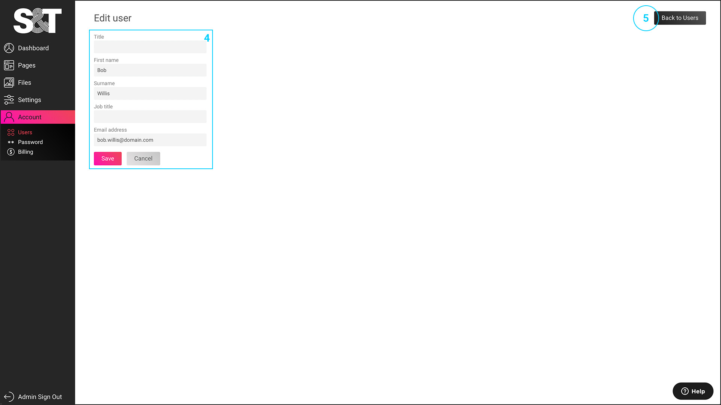Click the Email address input field
721x405 pixels.
click(150, 140)
